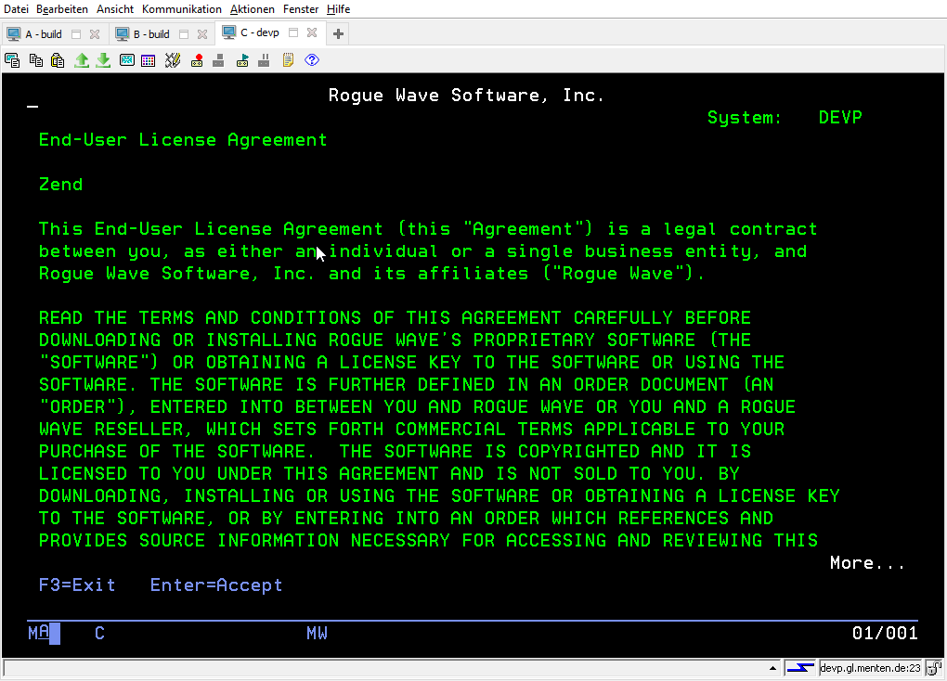
Task: Expand status bar with small up arrow
Action: (772, 668)
